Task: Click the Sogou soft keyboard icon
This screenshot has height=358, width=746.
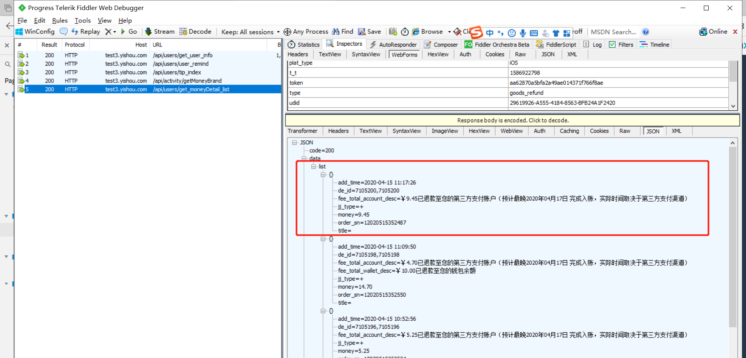Action: pyautogui.click(x=534, y=33)
